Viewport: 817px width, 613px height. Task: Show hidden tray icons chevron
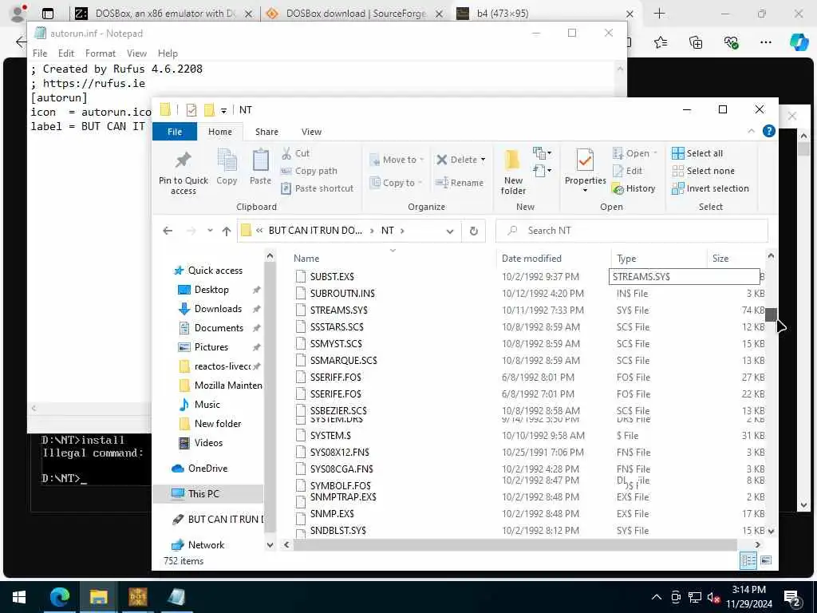pos(657,597)
